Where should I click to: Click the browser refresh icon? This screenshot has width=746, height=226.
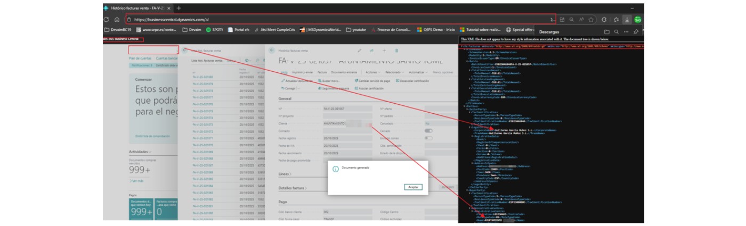coord(107,20)
